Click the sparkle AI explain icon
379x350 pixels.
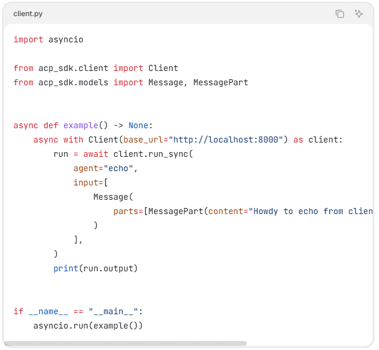pyautogui.click(x=359, y=14)
